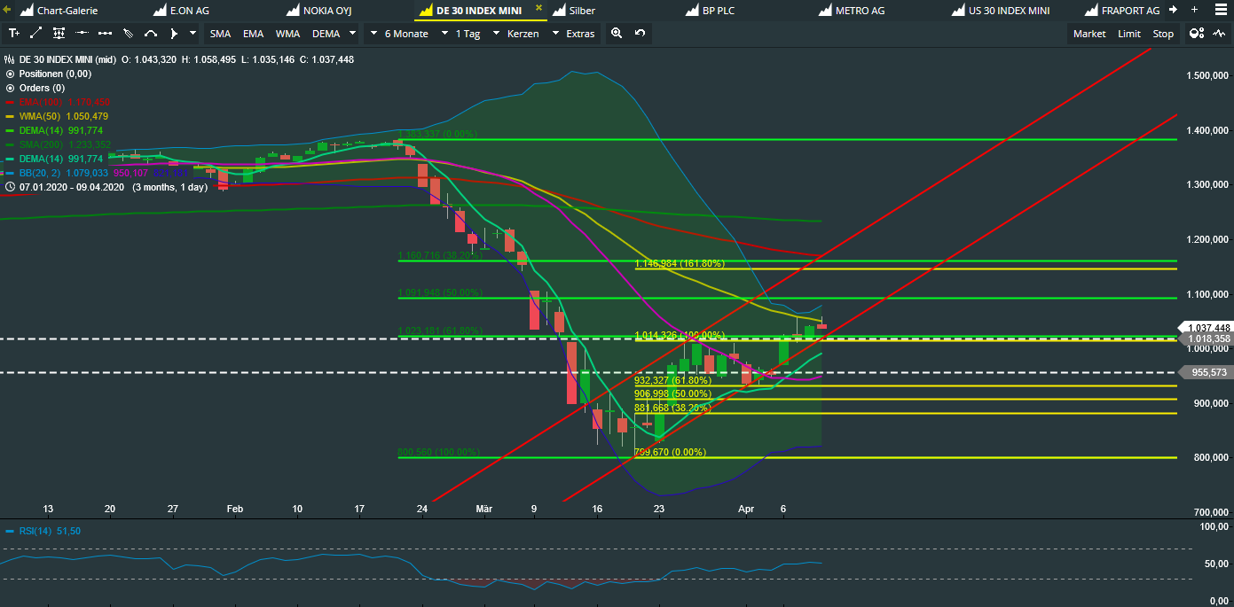
Task: Switch to the E.ON AG tab
Action: coord(181,11)
